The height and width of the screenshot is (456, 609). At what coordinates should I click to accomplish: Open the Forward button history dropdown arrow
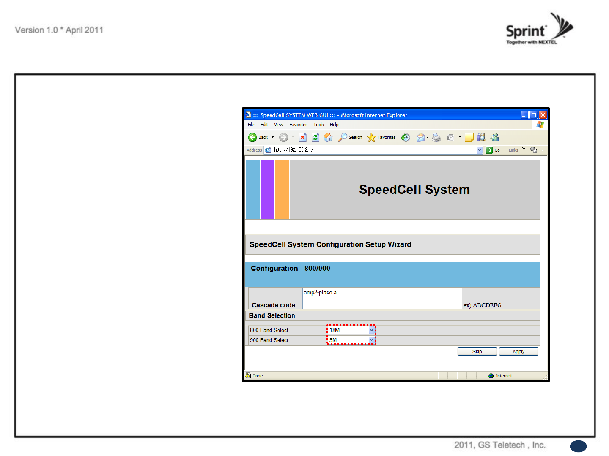[293, 137]
